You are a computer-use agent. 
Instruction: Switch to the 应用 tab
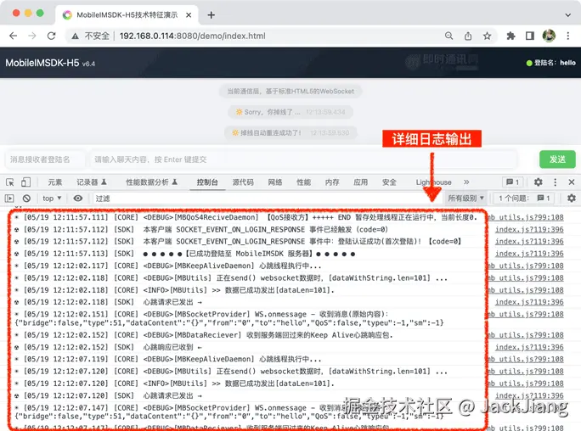[360, 182]
